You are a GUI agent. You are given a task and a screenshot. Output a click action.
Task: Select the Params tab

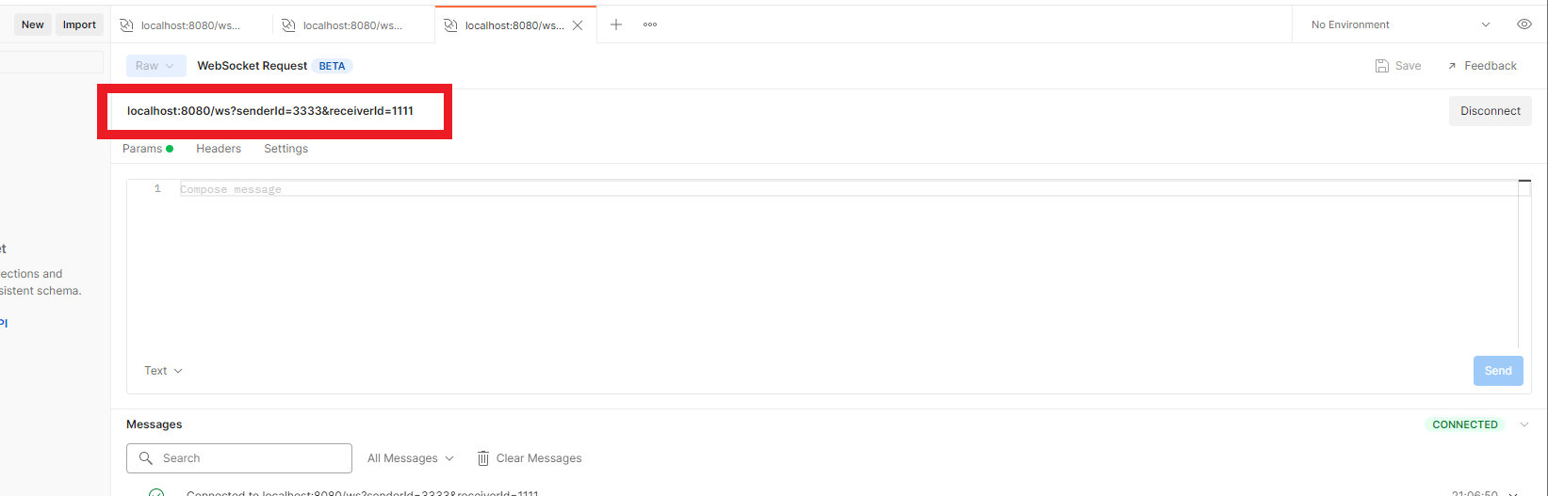142,149
